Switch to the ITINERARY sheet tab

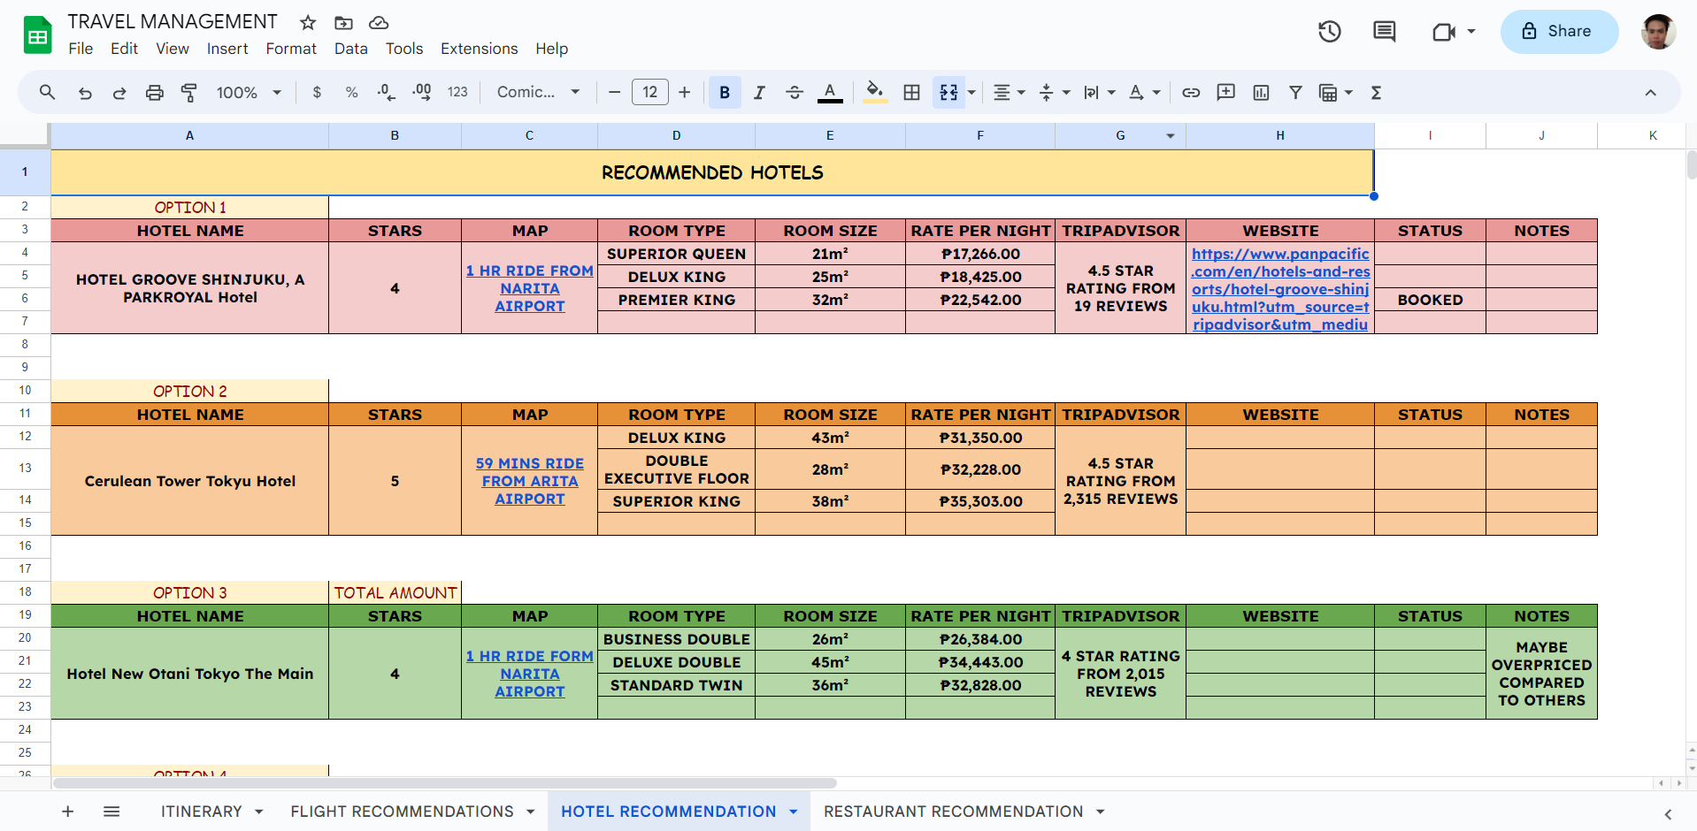(x=202, y=812)
